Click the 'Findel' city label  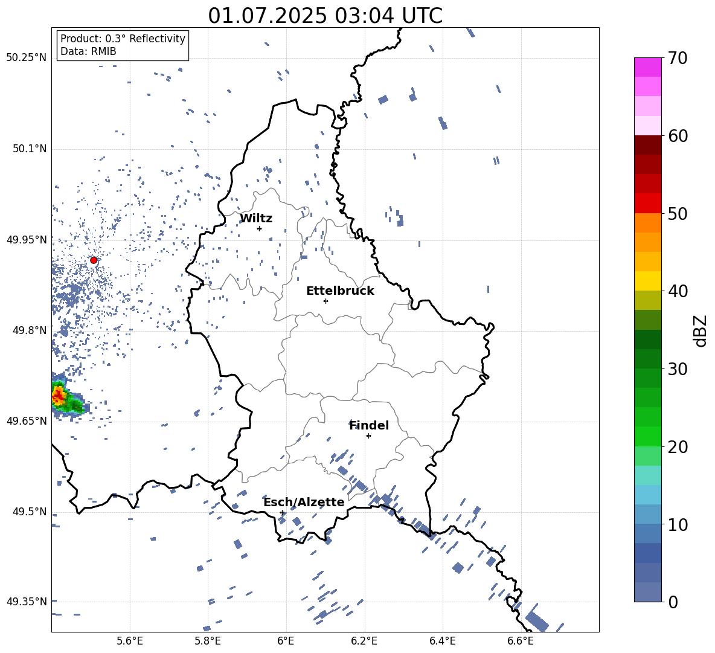tap(369, 425)
